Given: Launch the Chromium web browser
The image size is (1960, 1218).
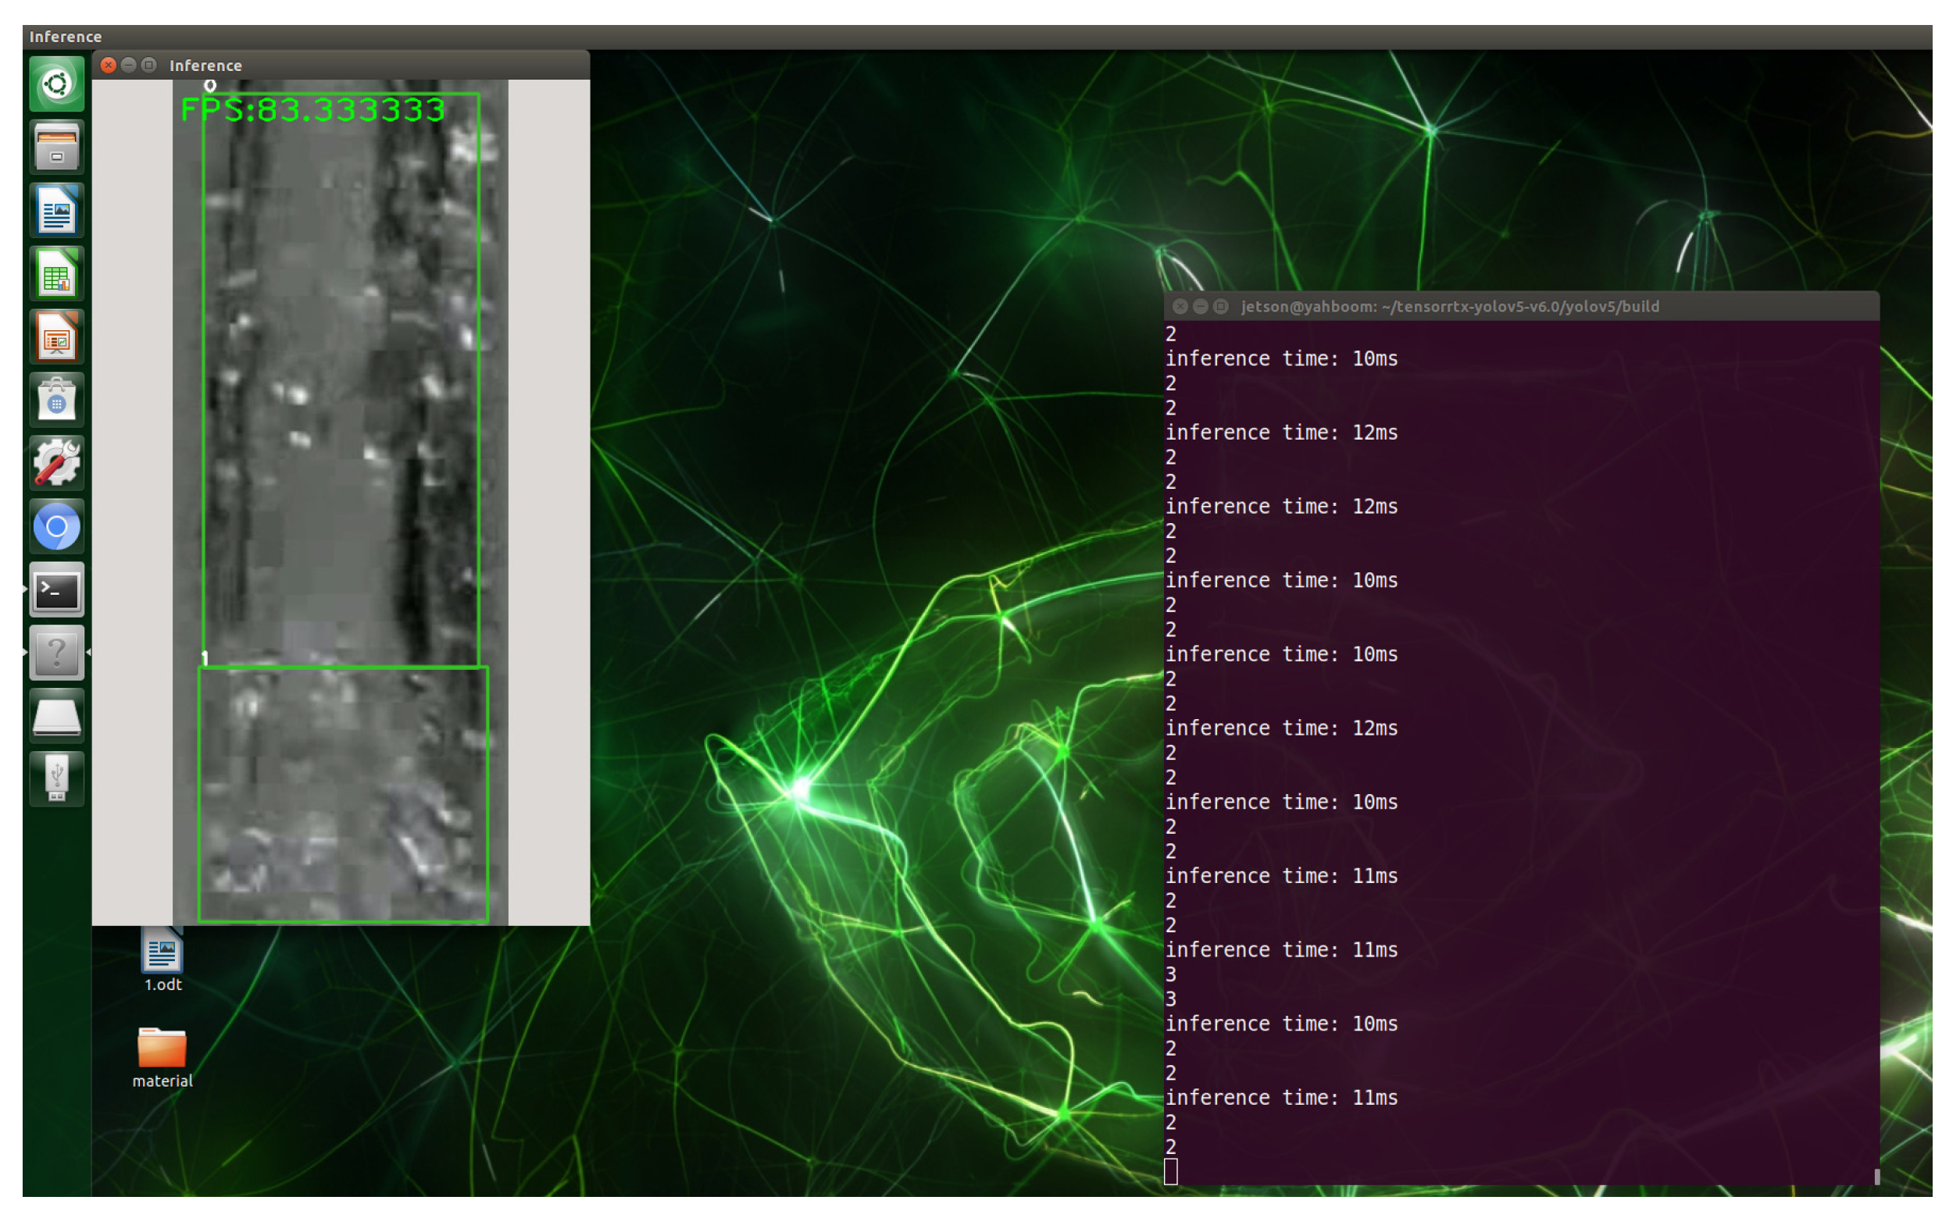Looking at the screenshot, I should (x=56, y=526).
